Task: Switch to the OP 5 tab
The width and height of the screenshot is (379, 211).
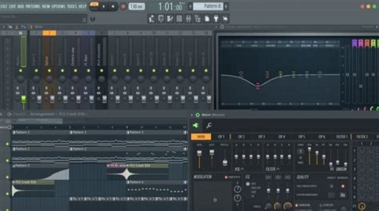Action: click(x=302, y=137)
